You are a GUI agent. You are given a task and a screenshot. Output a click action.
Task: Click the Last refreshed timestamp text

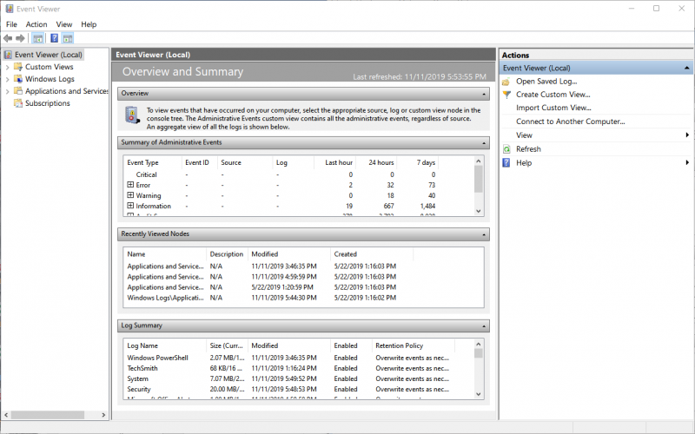point(420,76)
